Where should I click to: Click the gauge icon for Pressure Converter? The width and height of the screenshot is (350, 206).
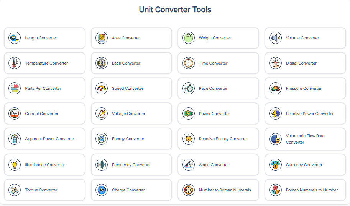point(276,88)
